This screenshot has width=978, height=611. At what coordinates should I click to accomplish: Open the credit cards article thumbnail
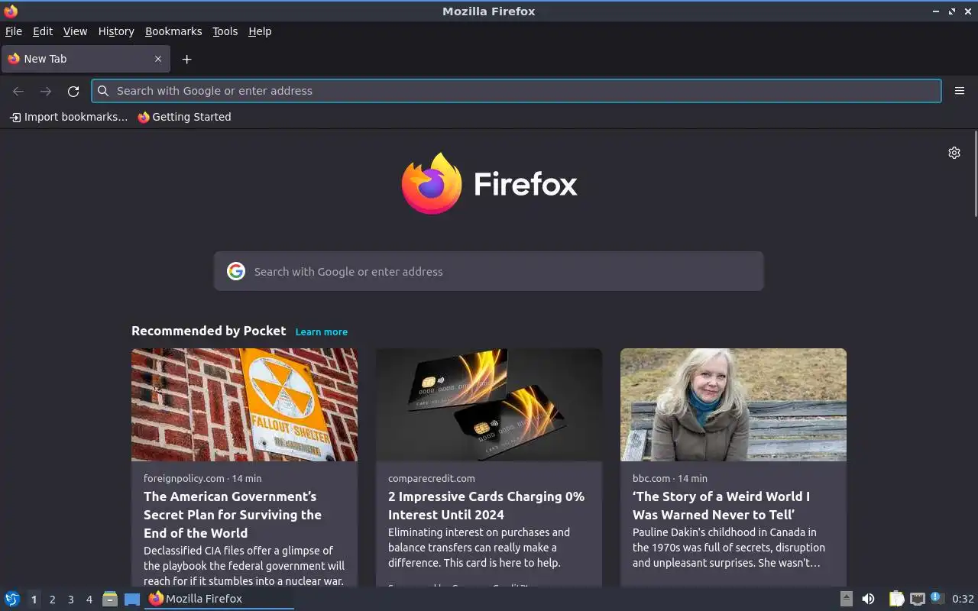click(x=489, y=405)
